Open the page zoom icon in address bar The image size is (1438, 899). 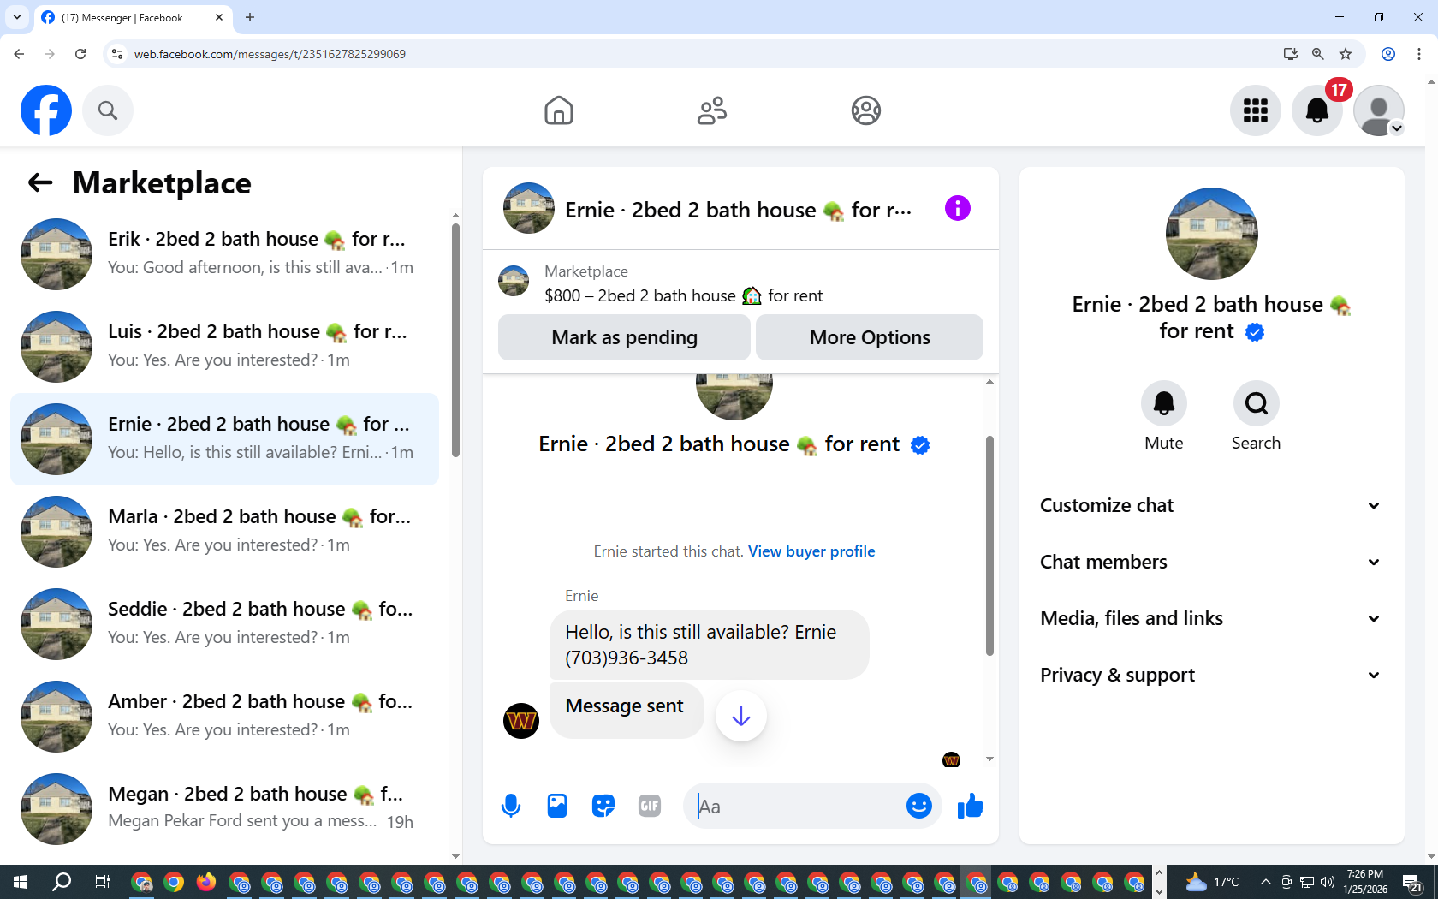pyautogui.click(x=1318, y=54)
